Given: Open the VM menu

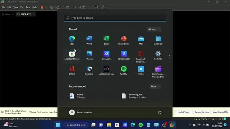Looking at the screenshot, I should click(22, 7).
